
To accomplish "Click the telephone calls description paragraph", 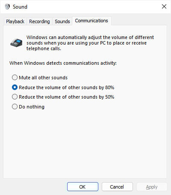I will click(90, 43).
